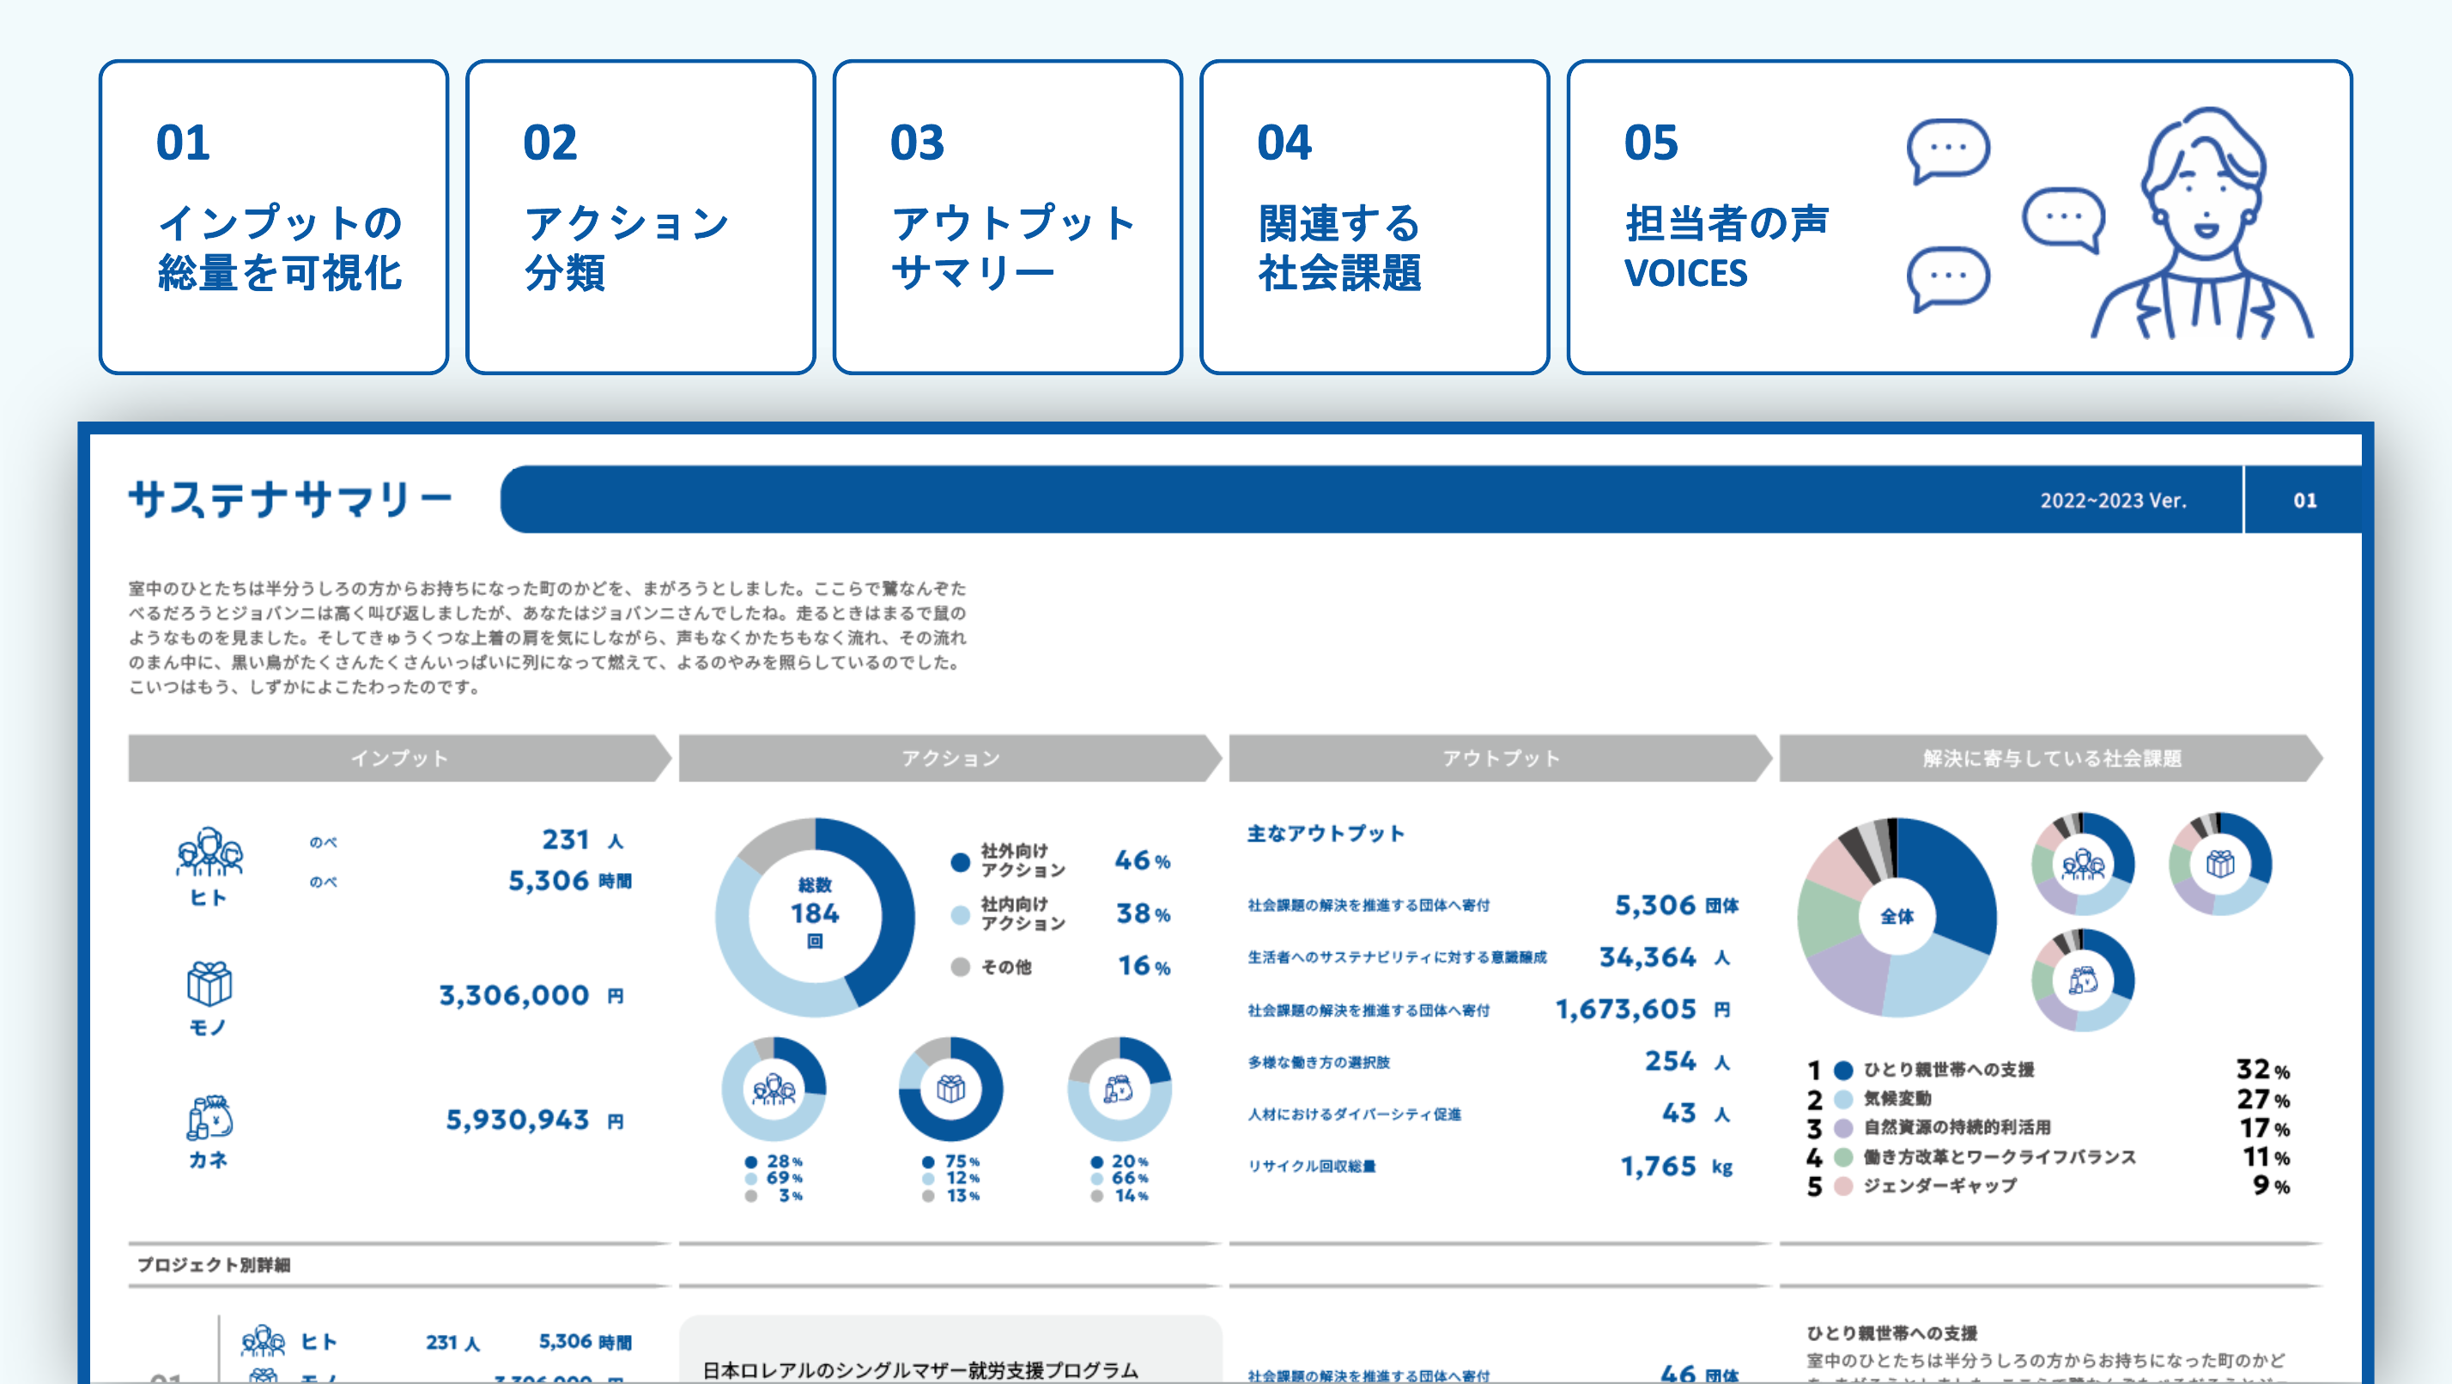
Task: Open the 02 アクション分類 card
Action: coord(640,217)
